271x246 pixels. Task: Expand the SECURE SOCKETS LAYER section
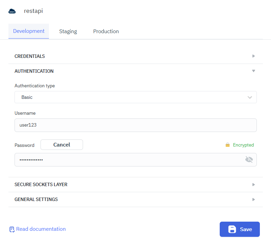[135, 184]
